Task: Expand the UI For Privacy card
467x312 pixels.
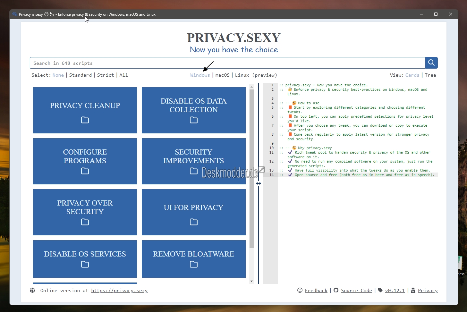Action: [194, 212]
